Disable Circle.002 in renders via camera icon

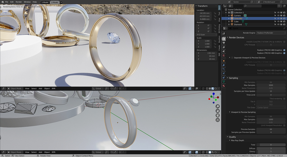pyautogui.click(x=284, y=18)
